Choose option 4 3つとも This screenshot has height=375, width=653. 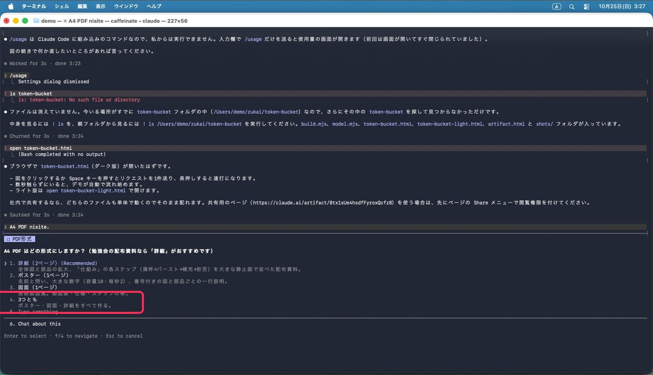[23, 300]
